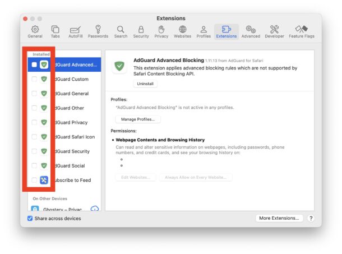Select AdGuard Privacy in the extensions list
Viewport: 342px width, 254px height.
(71, 123)
